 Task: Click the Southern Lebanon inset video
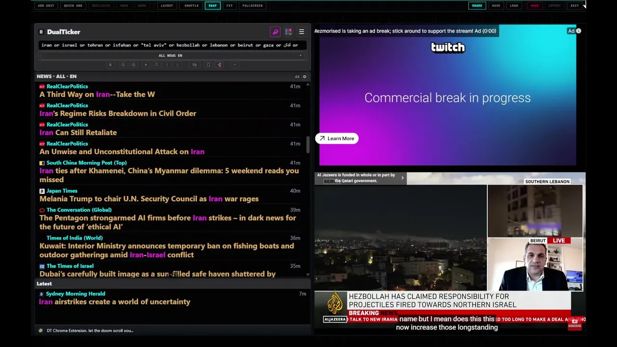(x=535, y=211)
